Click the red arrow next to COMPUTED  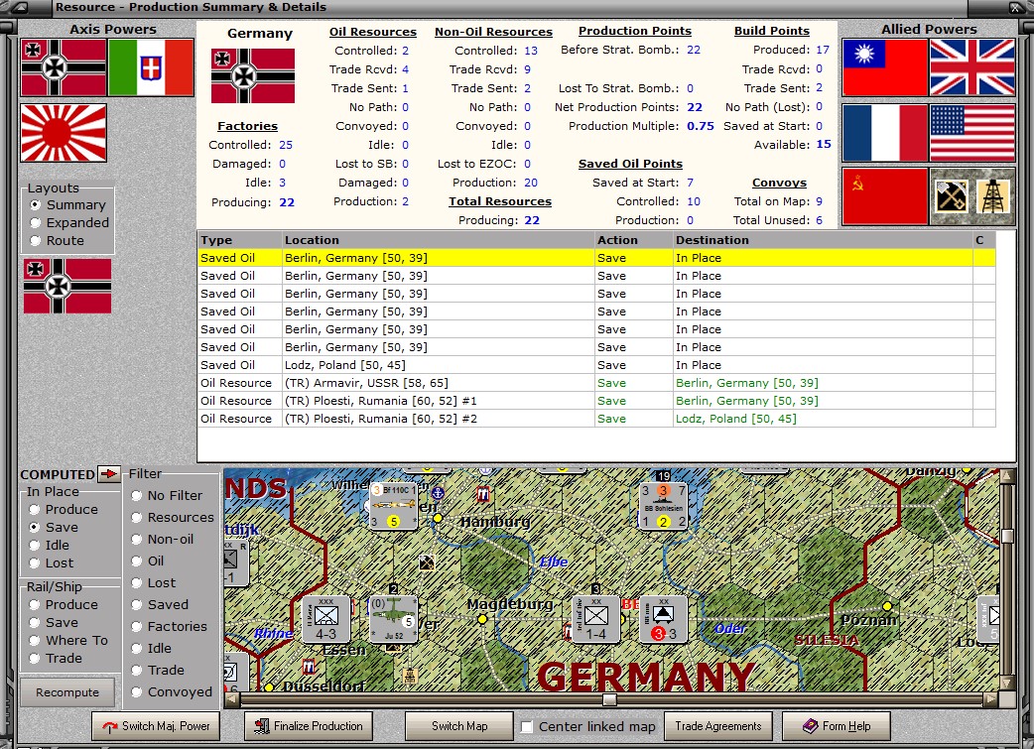109,473
